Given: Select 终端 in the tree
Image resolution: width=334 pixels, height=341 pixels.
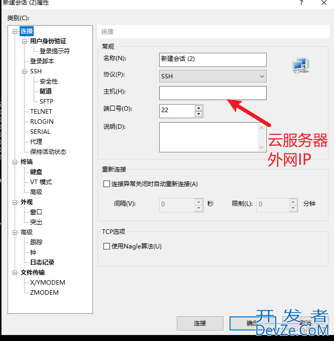Looking at the screenshot, I should [x=27, y=162].
